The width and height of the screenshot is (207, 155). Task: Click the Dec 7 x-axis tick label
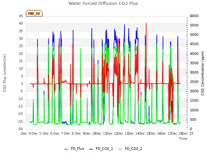[x=58, y=133]
